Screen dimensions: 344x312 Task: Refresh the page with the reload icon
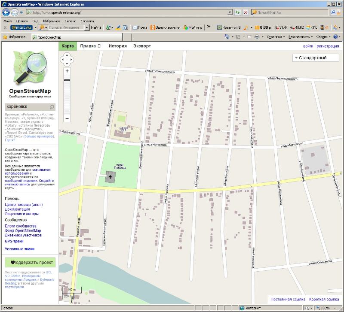(x=238, y=12)
